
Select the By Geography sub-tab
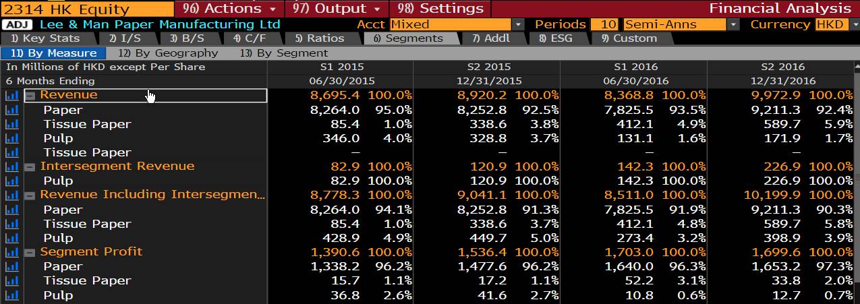168,53
